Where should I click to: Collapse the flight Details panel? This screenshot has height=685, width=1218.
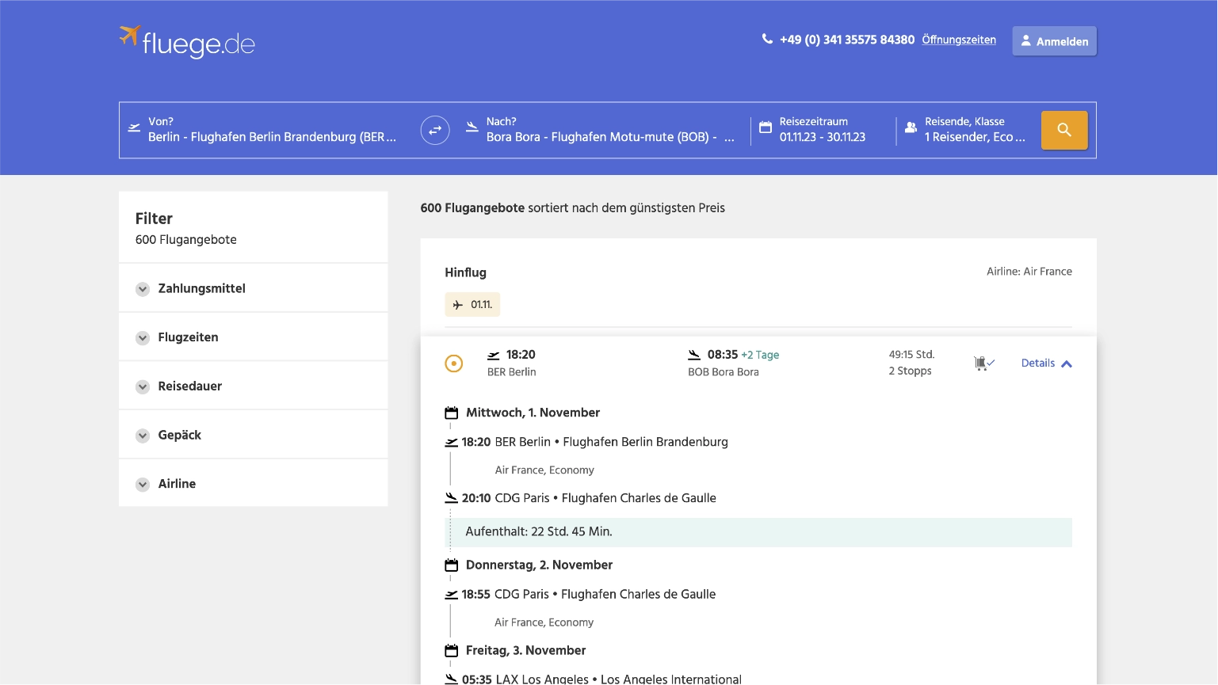click(x=1046, y=363)
